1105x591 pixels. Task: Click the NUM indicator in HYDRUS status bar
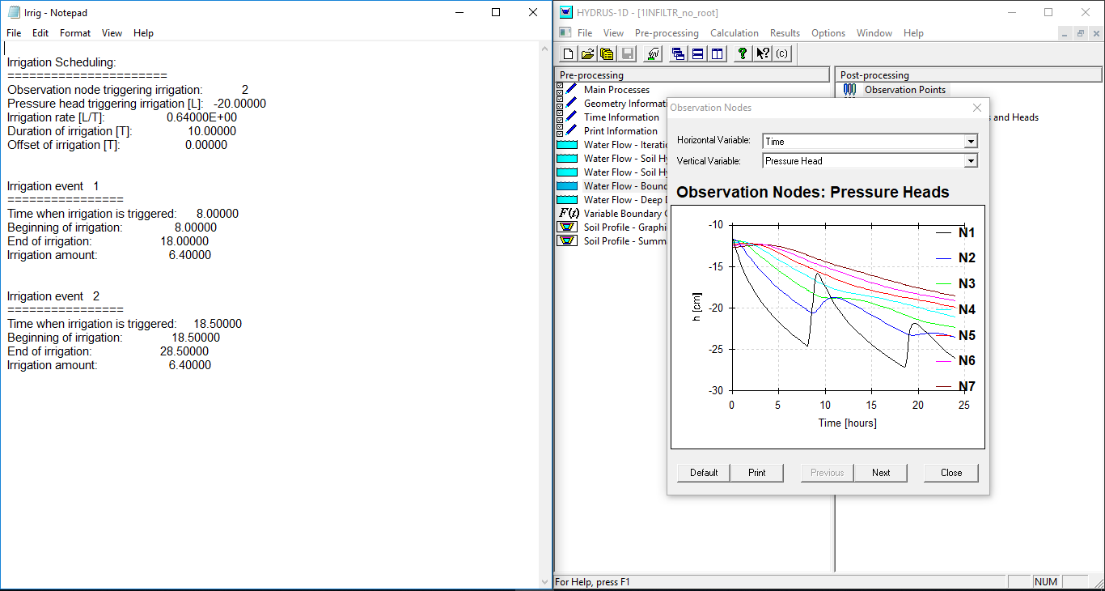[1045, 581]
